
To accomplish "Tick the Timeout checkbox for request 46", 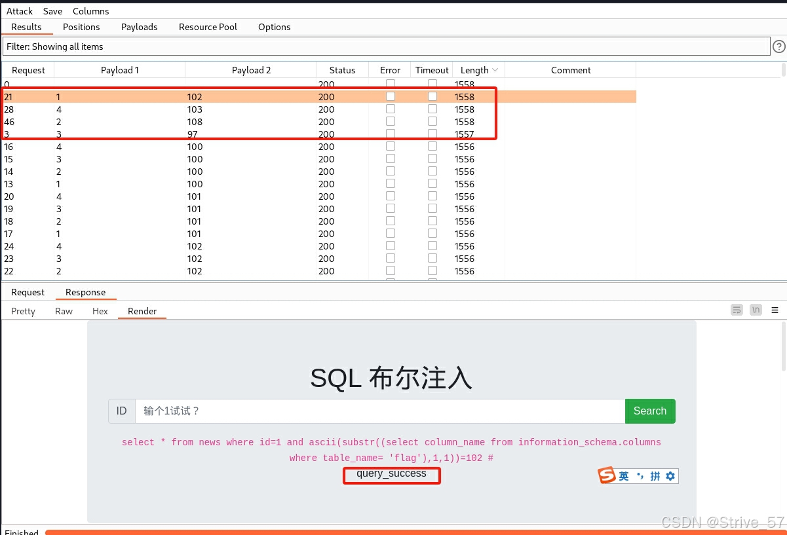I will [432, 121].
